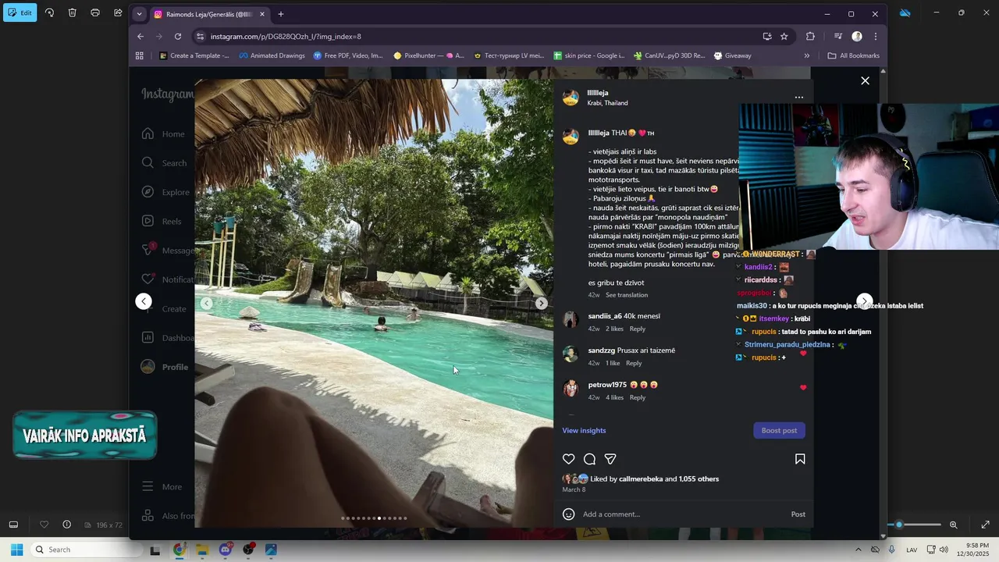Open Chrome three-dot menu
The width and height of the screenshot is (999, 562).
[x=876, y=36]
